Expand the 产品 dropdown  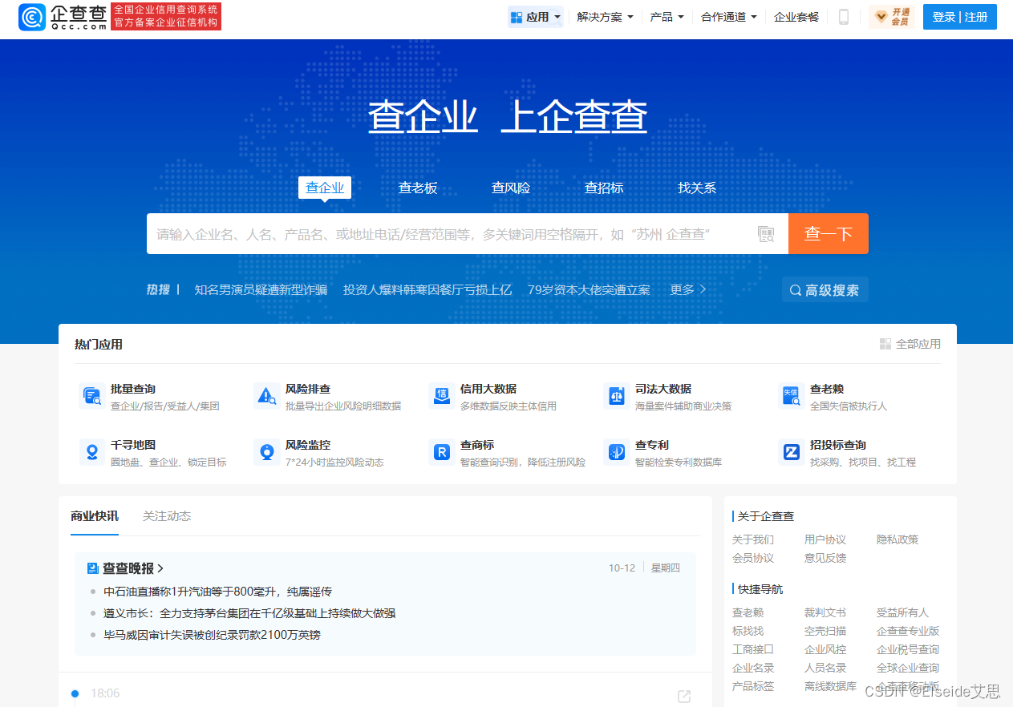(x=667, y=17)
